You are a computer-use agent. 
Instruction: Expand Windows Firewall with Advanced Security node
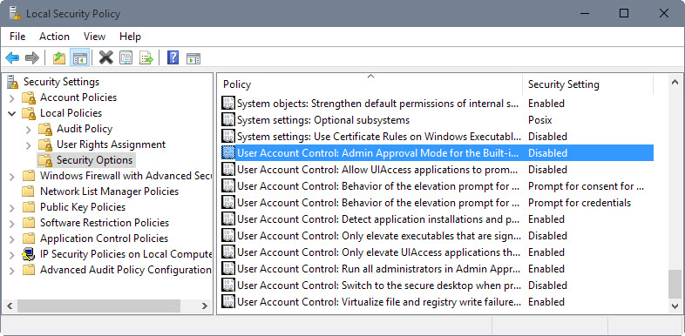[x=12, y=177]
